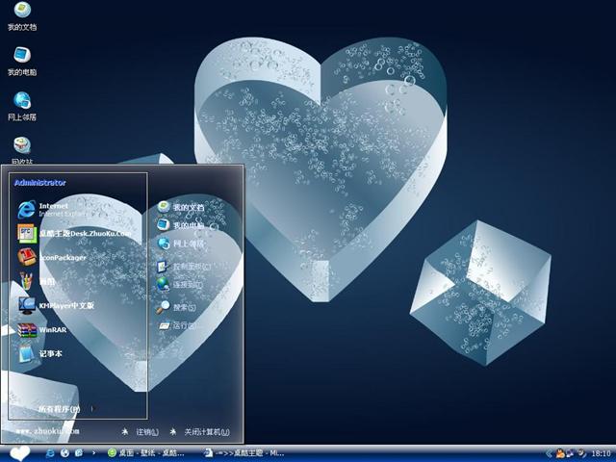The image size is (616, 462).
Task: Click the heart-shaped Start button
Action: pos(19,453)
